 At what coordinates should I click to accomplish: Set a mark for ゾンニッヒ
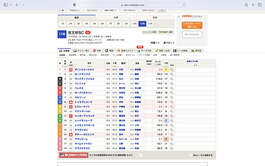point(71,83)
